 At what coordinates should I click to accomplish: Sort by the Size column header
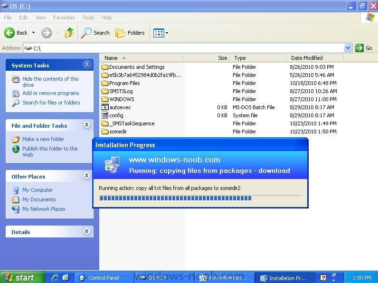point(207,58)
